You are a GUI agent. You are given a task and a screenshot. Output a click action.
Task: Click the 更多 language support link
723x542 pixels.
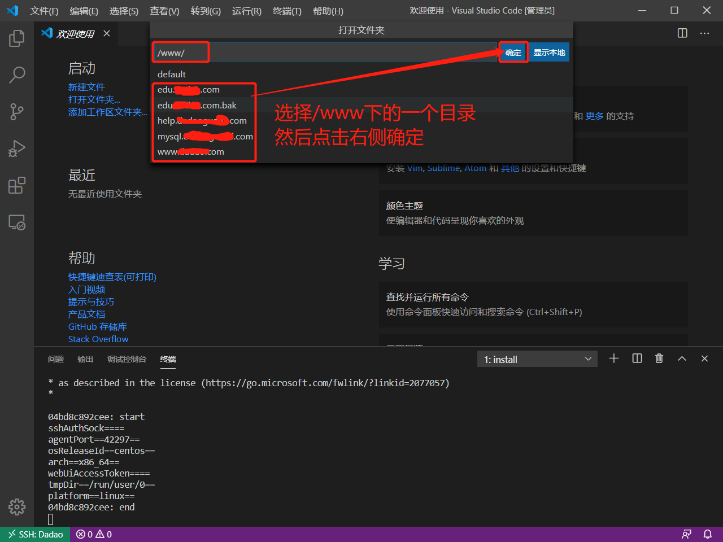coord(594,116)
